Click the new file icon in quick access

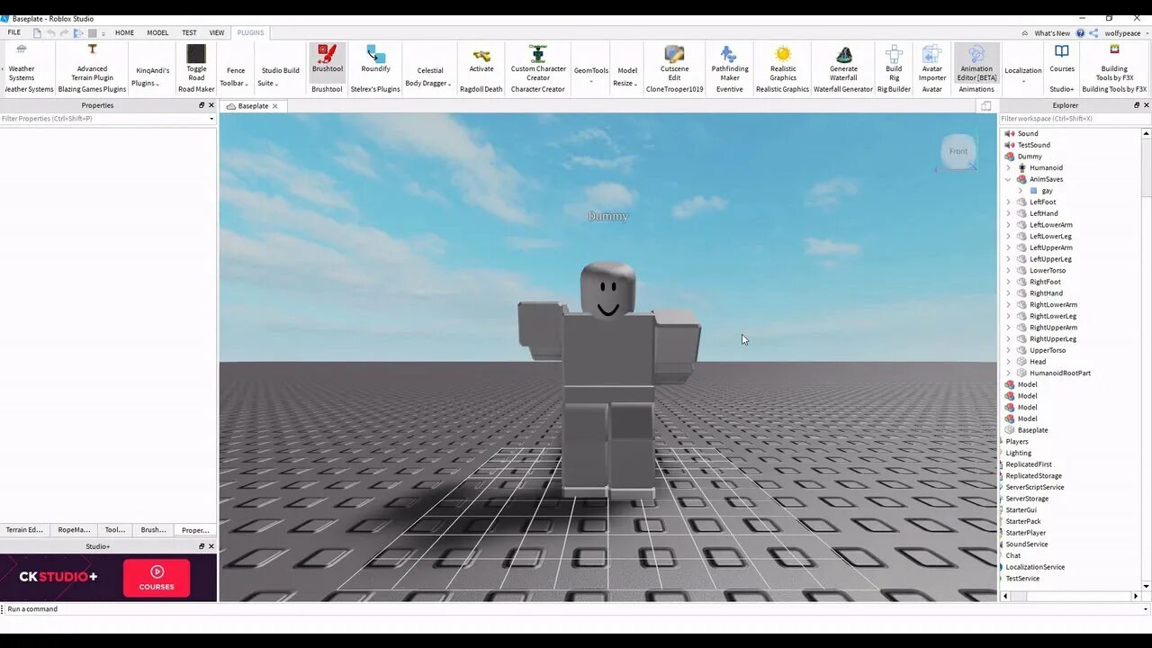(x=37, y=33)
